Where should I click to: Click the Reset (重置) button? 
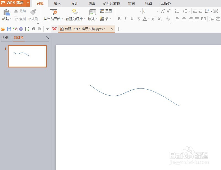[106, 11]
